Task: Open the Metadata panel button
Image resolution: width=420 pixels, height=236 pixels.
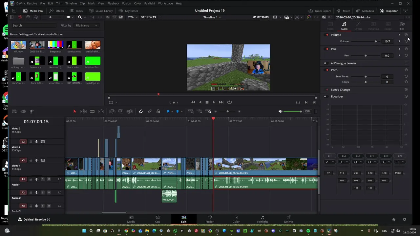Action: point(365,11)
